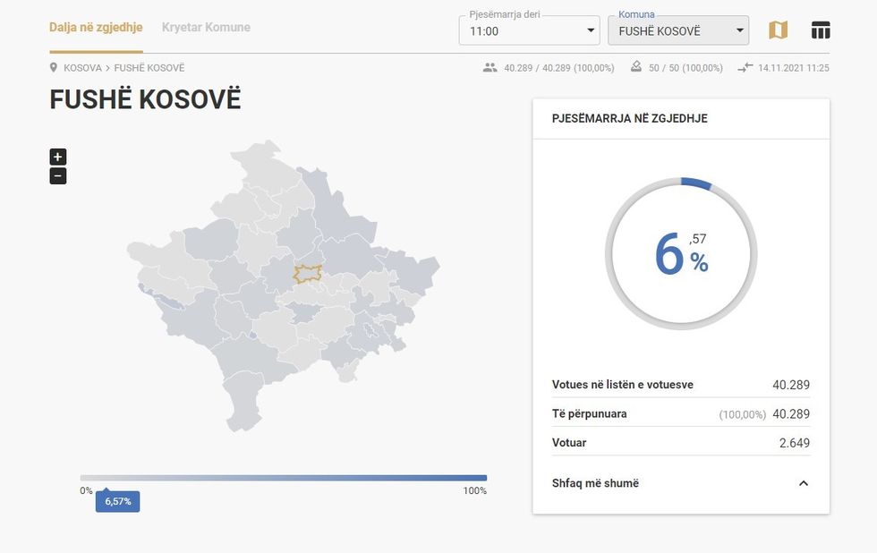Image resolution: width=877 pixels, height=553 pixels.
Task: Click the turnout donut chart
Action: [x=681, y=253]
